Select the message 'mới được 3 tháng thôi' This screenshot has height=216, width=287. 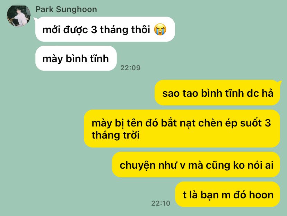[105, 29]
